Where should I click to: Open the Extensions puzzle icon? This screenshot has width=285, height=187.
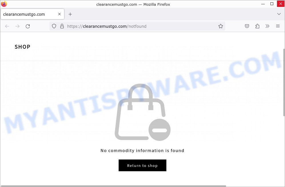[x=257, y=26]
